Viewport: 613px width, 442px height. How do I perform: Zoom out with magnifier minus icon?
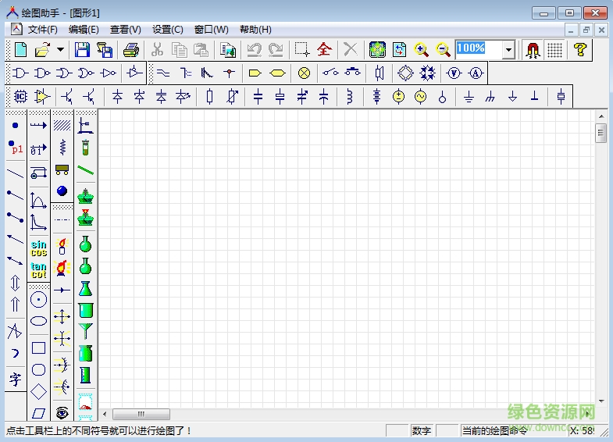443,50
